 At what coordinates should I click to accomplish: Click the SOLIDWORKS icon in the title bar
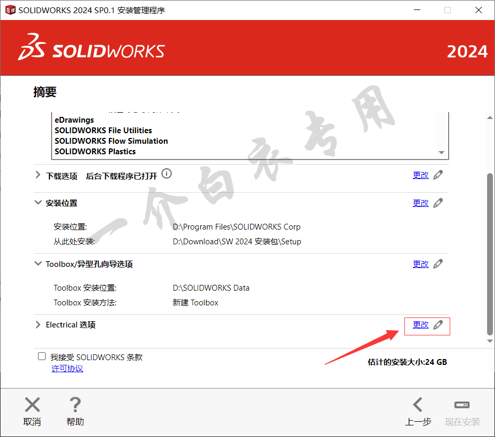pyautogui.click(x=11, y=10)
